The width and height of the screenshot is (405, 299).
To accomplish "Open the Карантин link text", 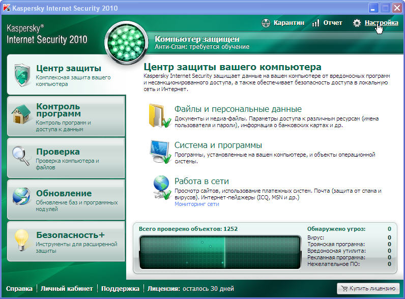I will (289, 23).
